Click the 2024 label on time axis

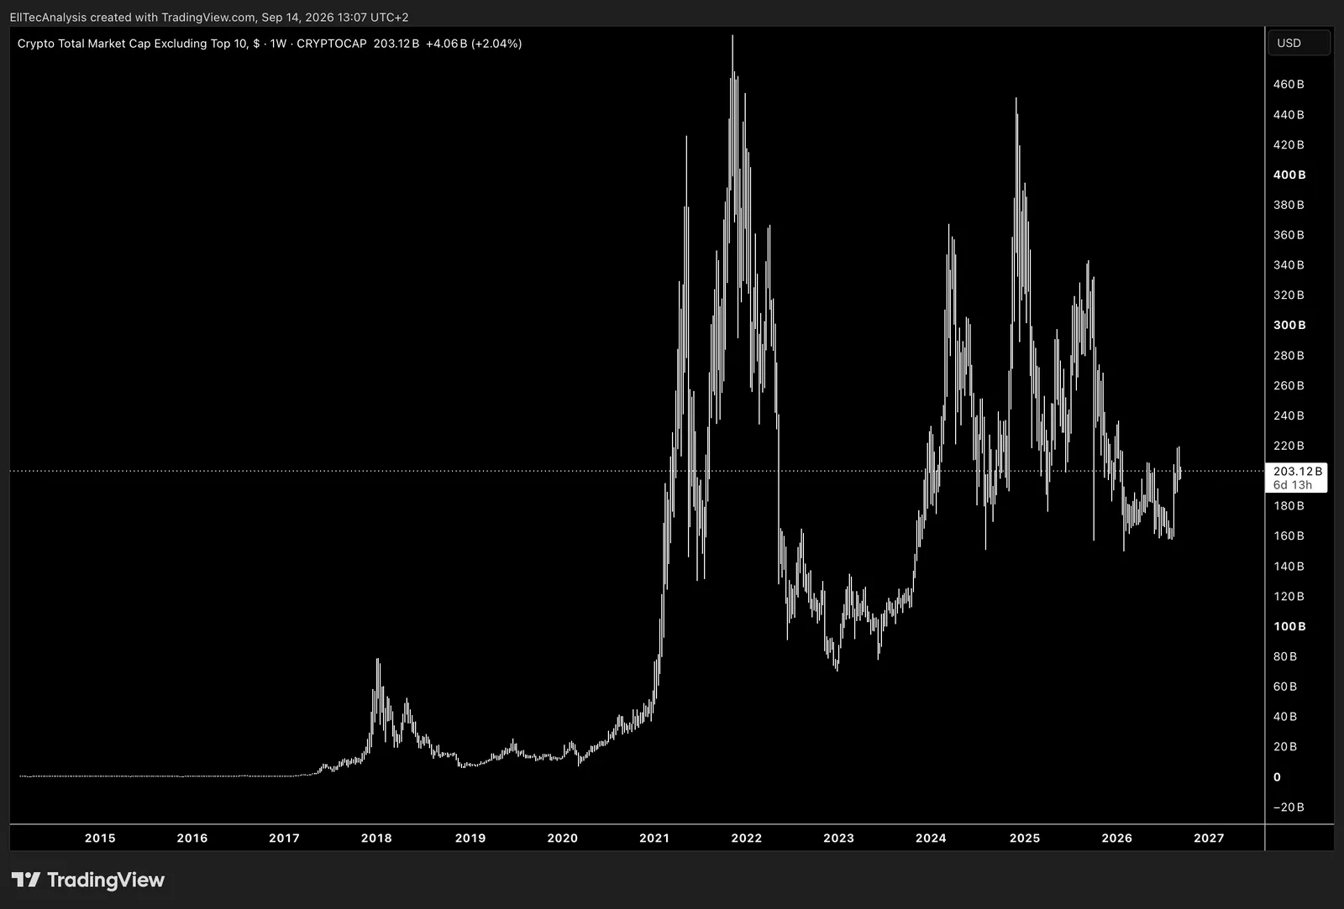point(931,838)
